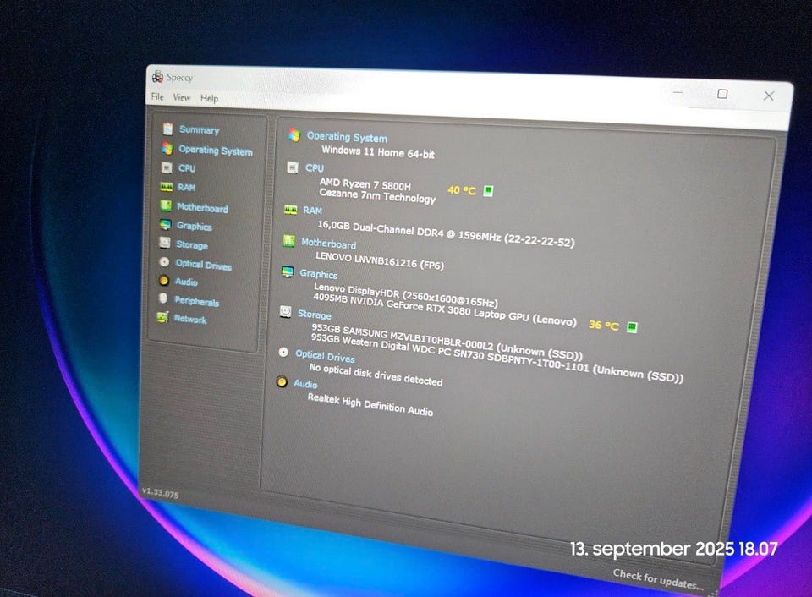
Task: Click the Operating System sidebar icon
Action: tap(167, 149)
